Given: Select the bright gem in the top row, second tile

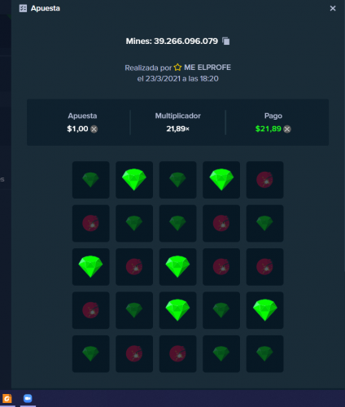Looking at the screenshot, I should [134, 180].
